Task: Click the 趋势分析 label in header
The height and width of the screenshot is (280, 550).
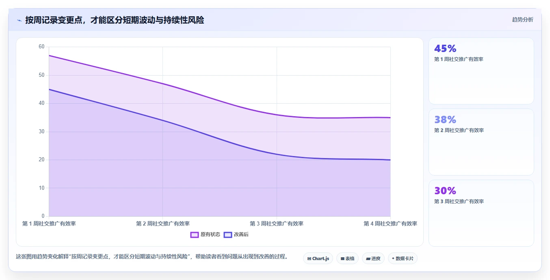Action: point(523,20)
